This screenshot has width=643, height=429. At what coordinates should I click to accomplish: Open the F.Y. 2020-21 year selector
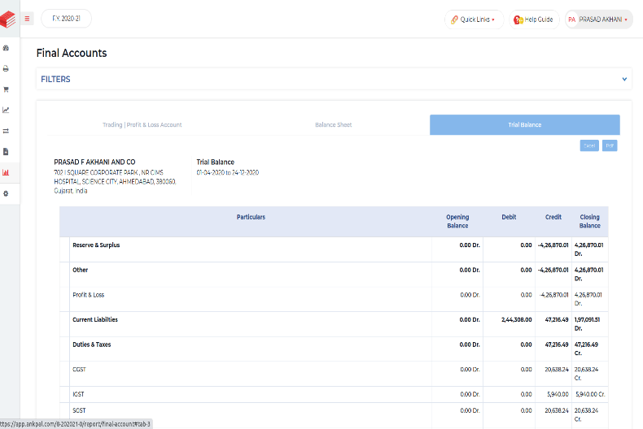click(66, 19)
